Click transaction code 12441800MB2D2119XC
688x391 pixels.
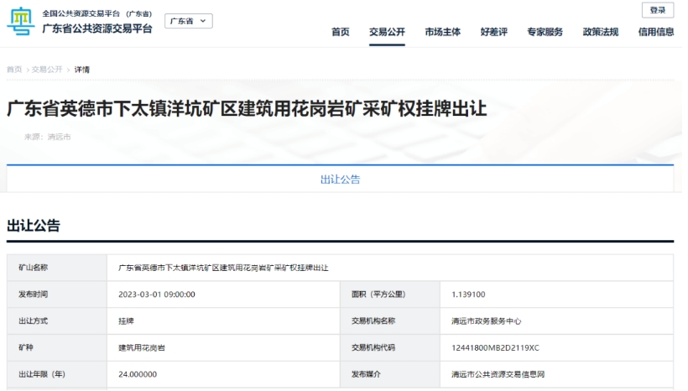[495, 347]
